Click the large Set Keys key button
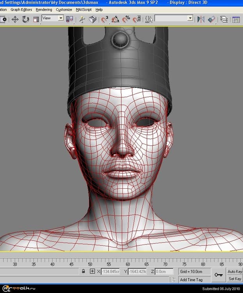The height and width of the screenshot is (293, 243). click(x=218, y=275)
